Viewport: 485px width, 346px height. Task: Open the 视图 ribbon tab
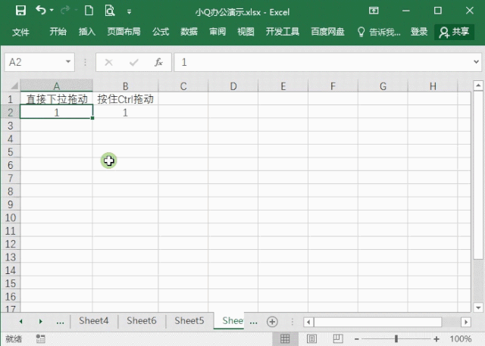[246, 32]
